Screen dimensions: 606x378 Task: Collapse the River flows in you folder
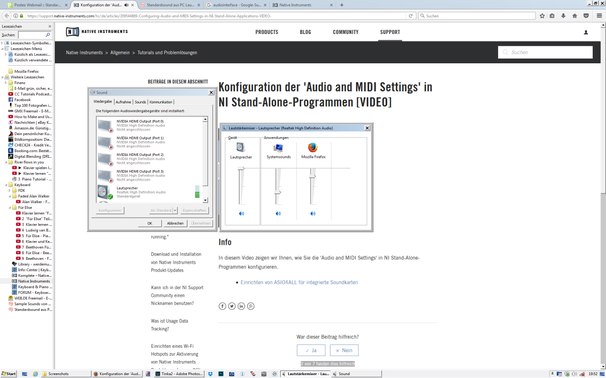click(x=6, y=162)
